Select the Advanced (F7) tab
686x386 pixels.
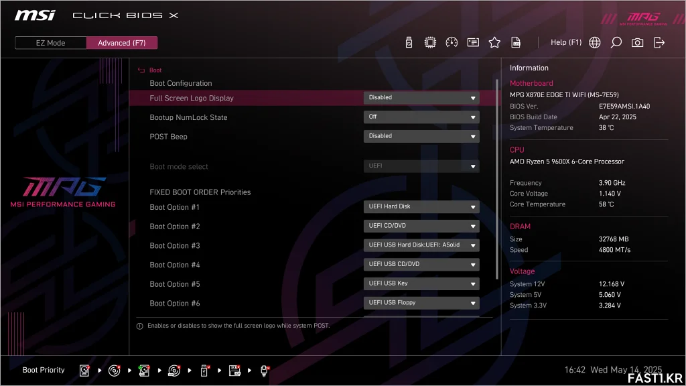pos(122,43)
